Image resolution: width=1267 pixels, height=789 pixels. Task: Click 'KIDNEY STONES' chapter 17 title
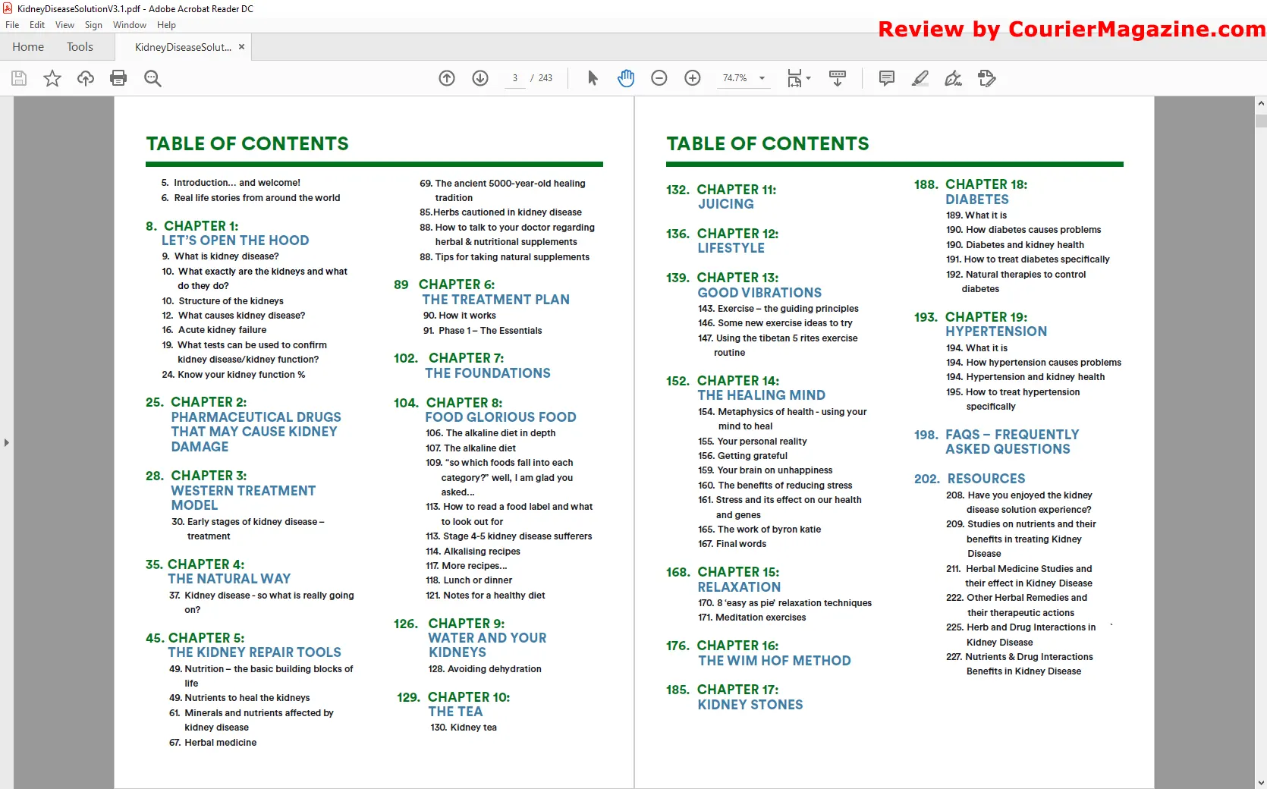(x=750, y=705)
